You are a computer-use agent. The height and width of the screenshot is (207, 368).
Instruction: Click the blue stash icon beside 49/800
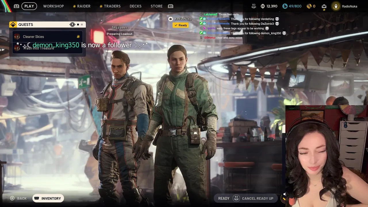[285, 6]
